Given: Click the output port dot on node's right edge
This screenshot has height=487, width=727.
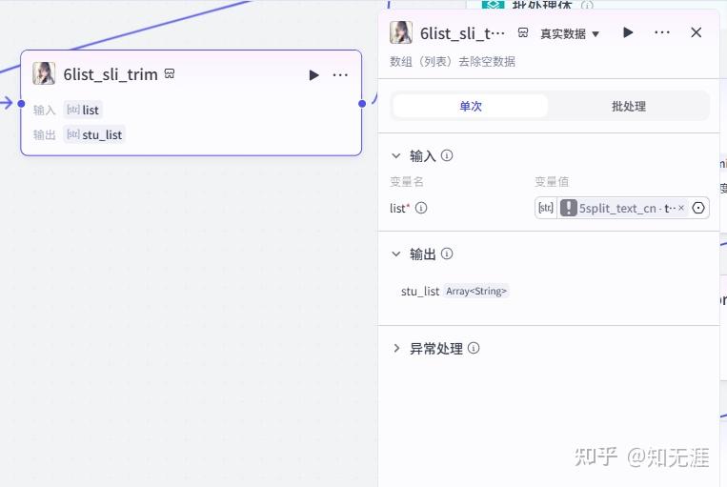Looking at the screenshot, I should pyautogui.click(x=362, y=104).
